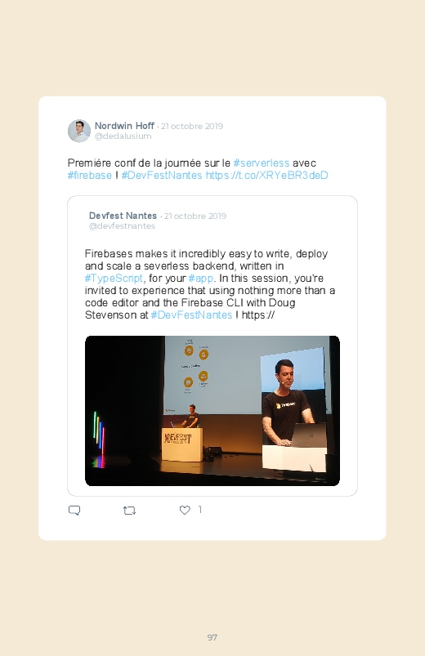Open #DevFestNantes hashtag in quoted tweet
The image size is (425, 656).
pos(191,315)
